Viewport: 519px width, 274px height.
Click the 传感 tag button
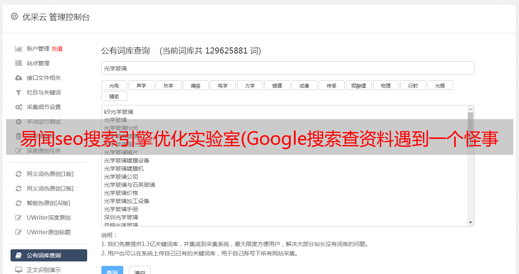332,85
